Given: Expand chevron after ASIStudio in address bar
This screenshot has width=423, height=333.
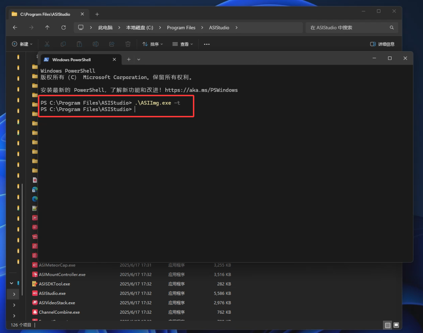Looking at the screenshot, I should pos(236,28).
